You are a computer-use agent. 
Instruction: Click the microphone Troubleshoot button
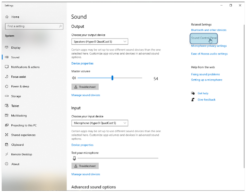(85, 166)
